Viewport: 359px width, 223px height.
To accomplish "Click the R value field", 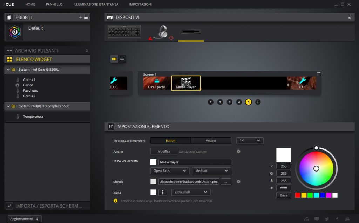I will click(284, 166).
